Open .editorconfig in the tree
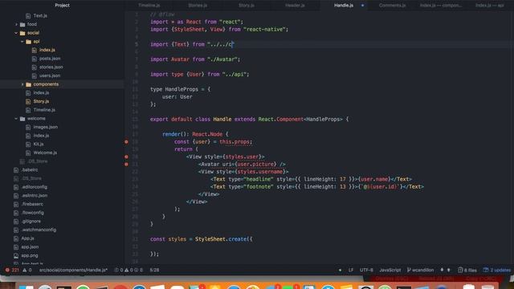 34,187
